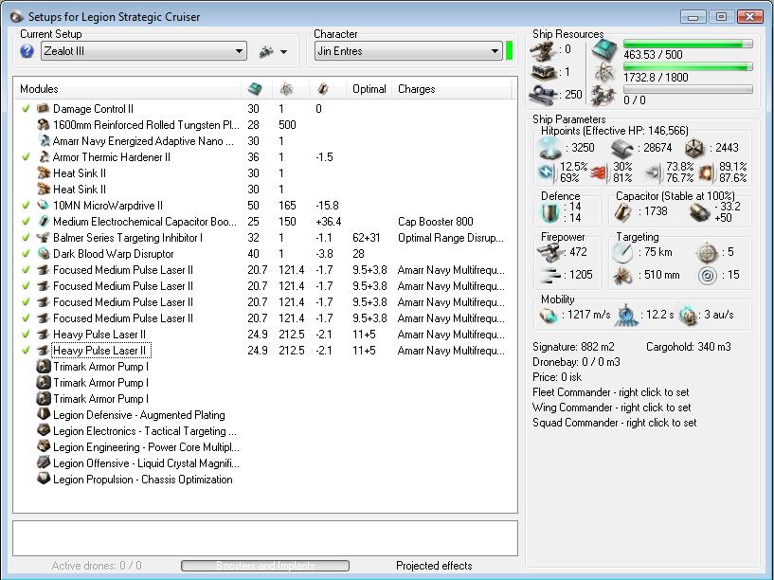The height and width of the screenshot is (580, 774).
Task: Open the Character dropdown showing Jin Entres
Action: [x=407, y=51]
